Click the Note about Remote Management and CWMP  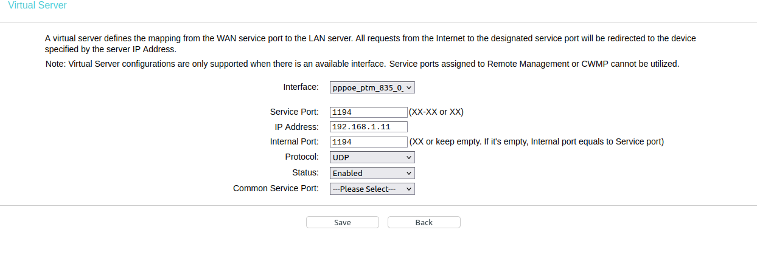(x=362, y=63)
